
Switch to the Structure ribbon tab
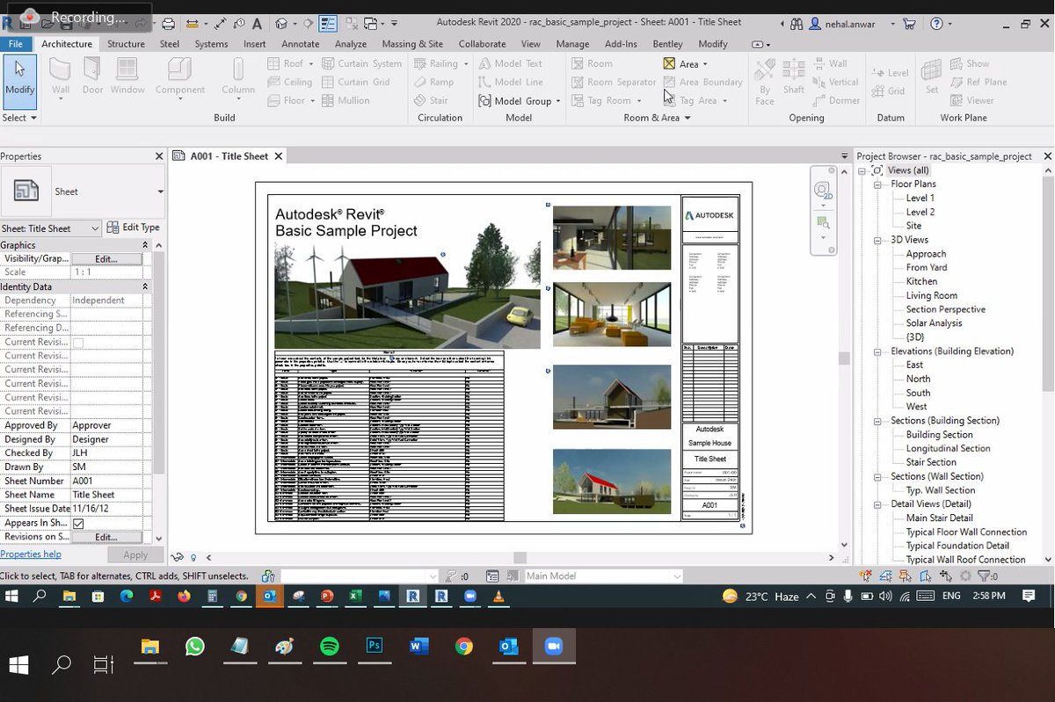point(126,44)
